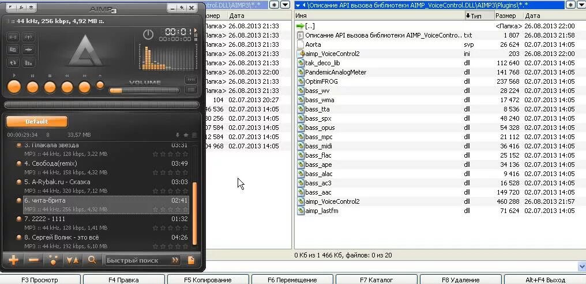Rate track чита-брита using its stars
This screenshot has height=284, width=586.
[170, 210]
